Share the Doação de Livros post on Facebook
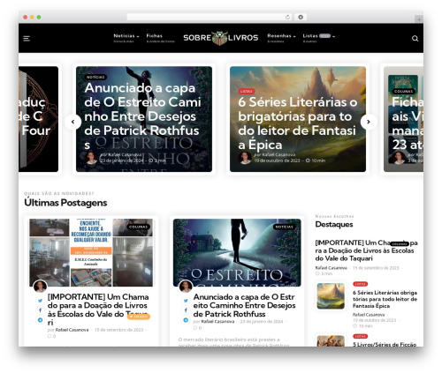 [40, 310]
